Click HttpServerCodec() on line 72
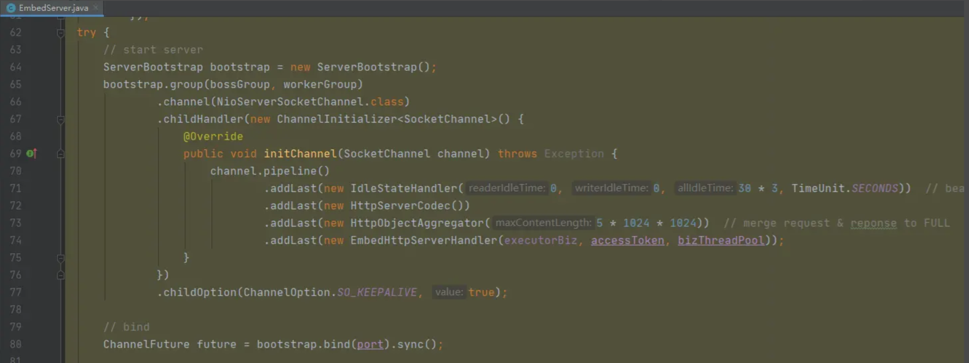969x363 pixels. (x=407, y=206)
